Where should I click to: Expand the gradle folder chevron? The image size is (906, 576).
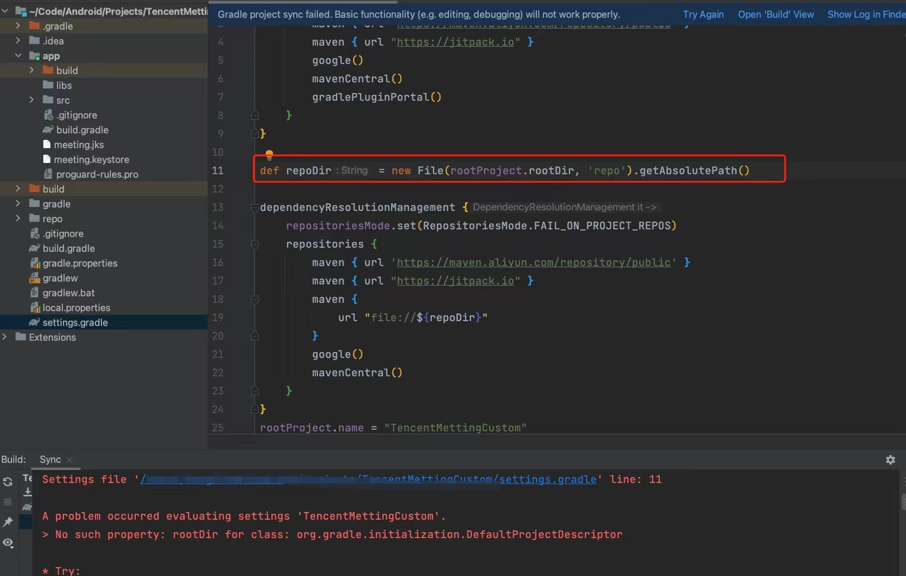coord(18,203)
